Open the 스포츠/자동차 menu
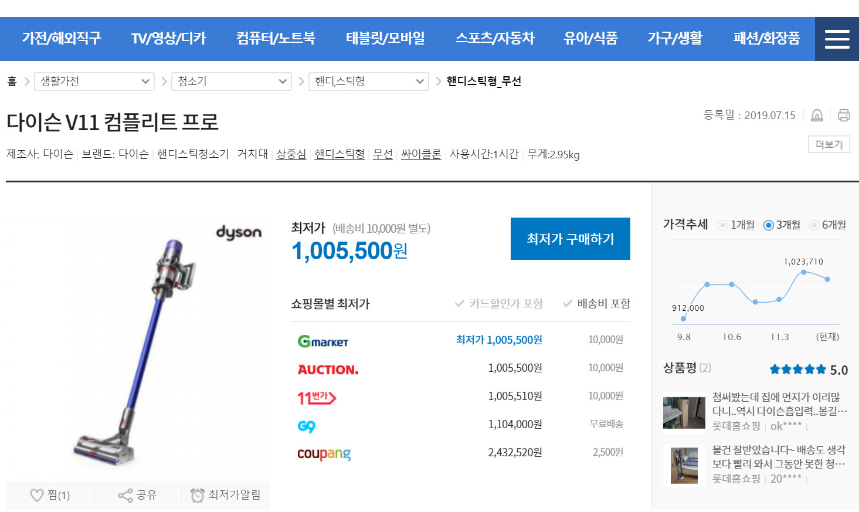 495,39
